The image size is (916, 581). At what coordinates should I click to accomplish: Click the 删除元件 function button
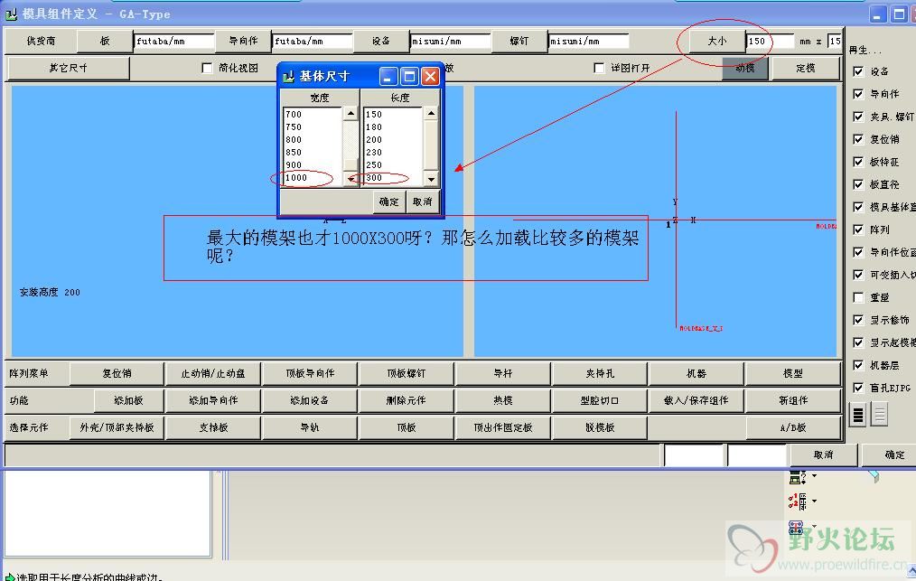click(407, 400)
